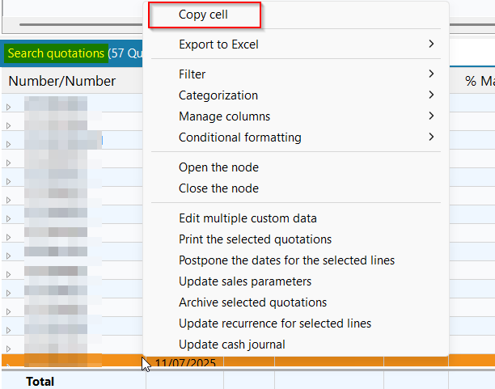Select Update recurrence for selected lines

click(x=275, y=323)
